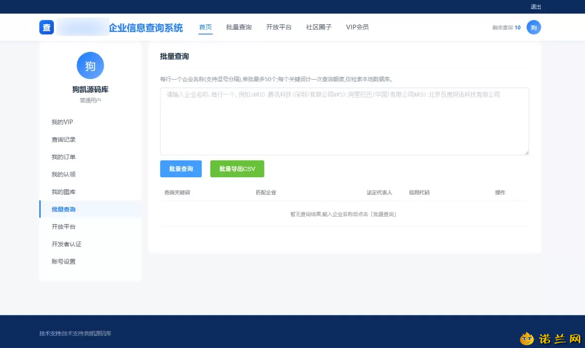This screenshot has height=348, width=585.
Task: Click the 匹配企业 column header
Action: click(x=266, y=192)
